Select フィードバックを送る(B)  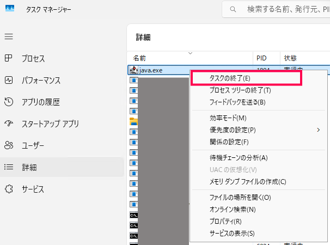pos(237,102)
